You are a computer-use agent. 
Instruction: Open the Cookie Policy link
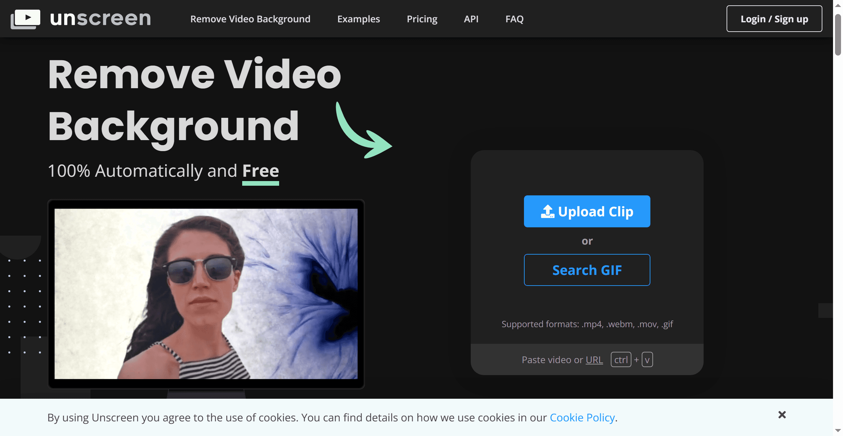[582, 417]
